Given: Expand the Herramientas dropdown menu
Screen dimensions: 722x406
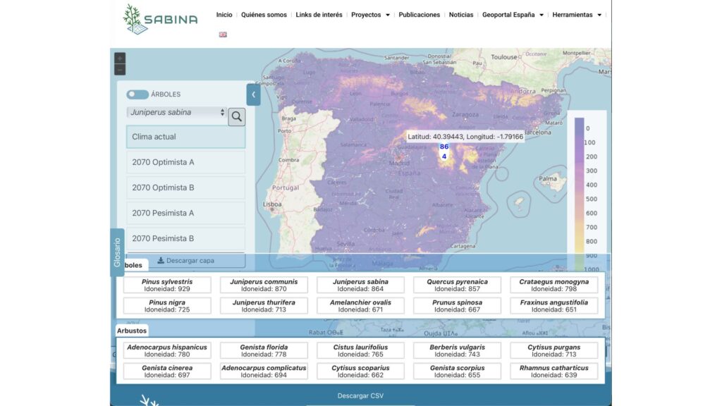Looking at the screenshot, I should 577,15.
